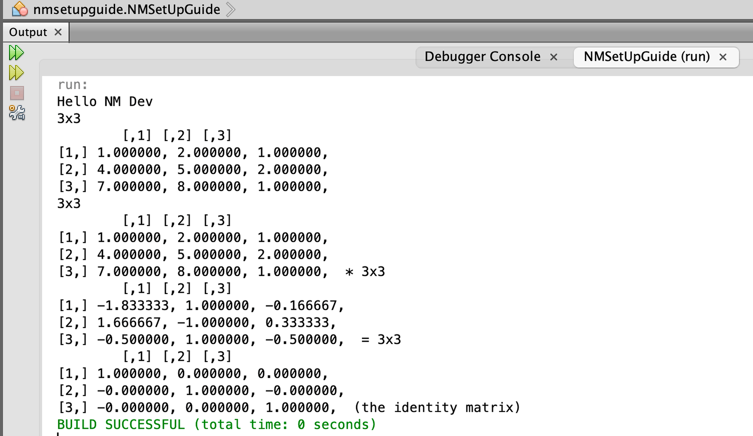Image resolution: width=753 pixels, height=436 pixels.
Task: Select the NMSetUpGuide (run) tab
Action: coord(647,57)
